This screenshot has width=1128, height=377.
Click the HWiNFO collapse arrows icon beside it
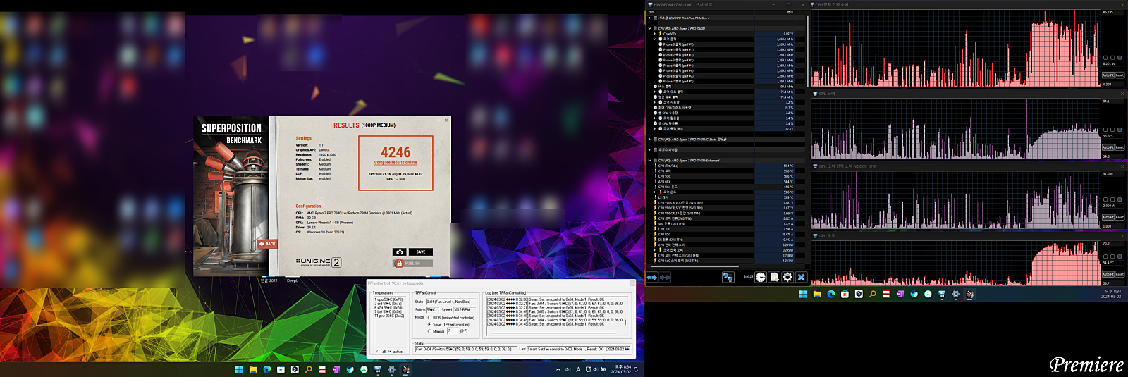665,278
